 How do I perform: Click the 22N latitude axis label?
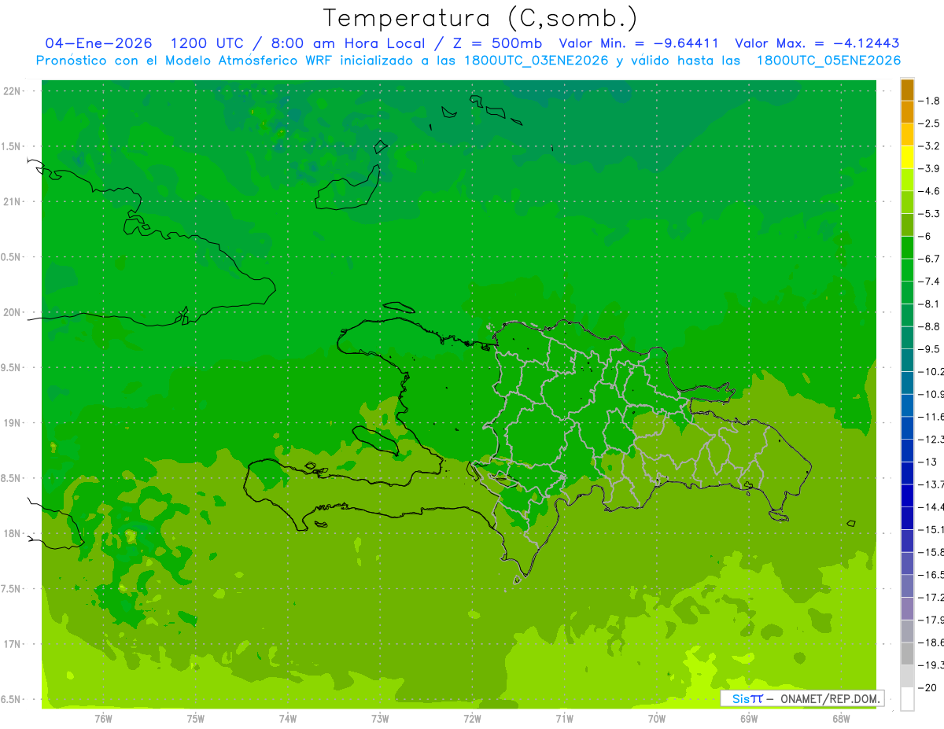12,91
